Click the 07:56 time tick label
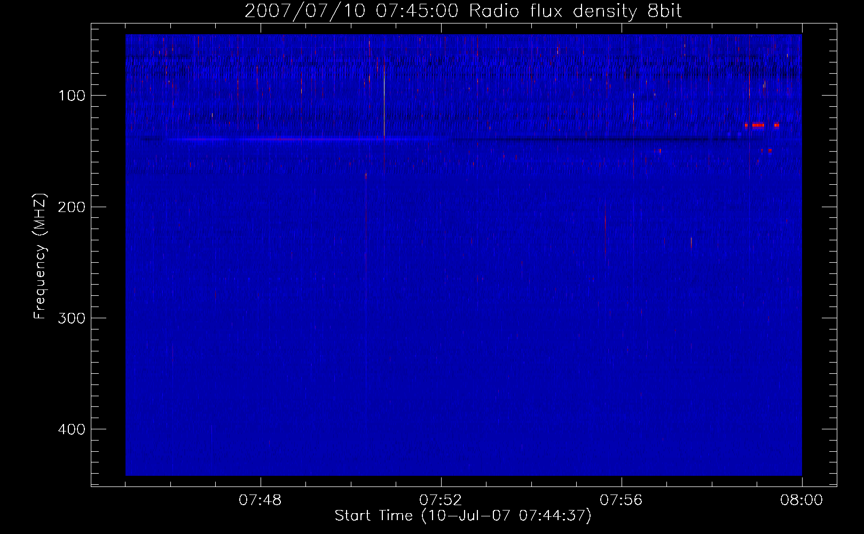The image size is (864, 534). [x=621, y=500]
